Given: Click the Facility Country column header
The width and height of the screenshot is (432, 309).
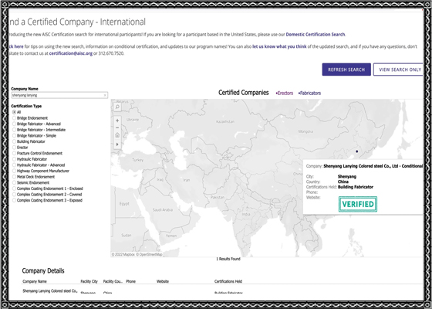Looking at the screenshot, I should 113,281.
